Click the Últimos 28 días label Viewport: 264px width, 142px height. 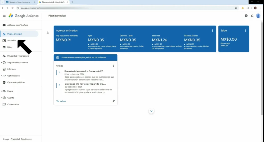[x=191, y=36]
